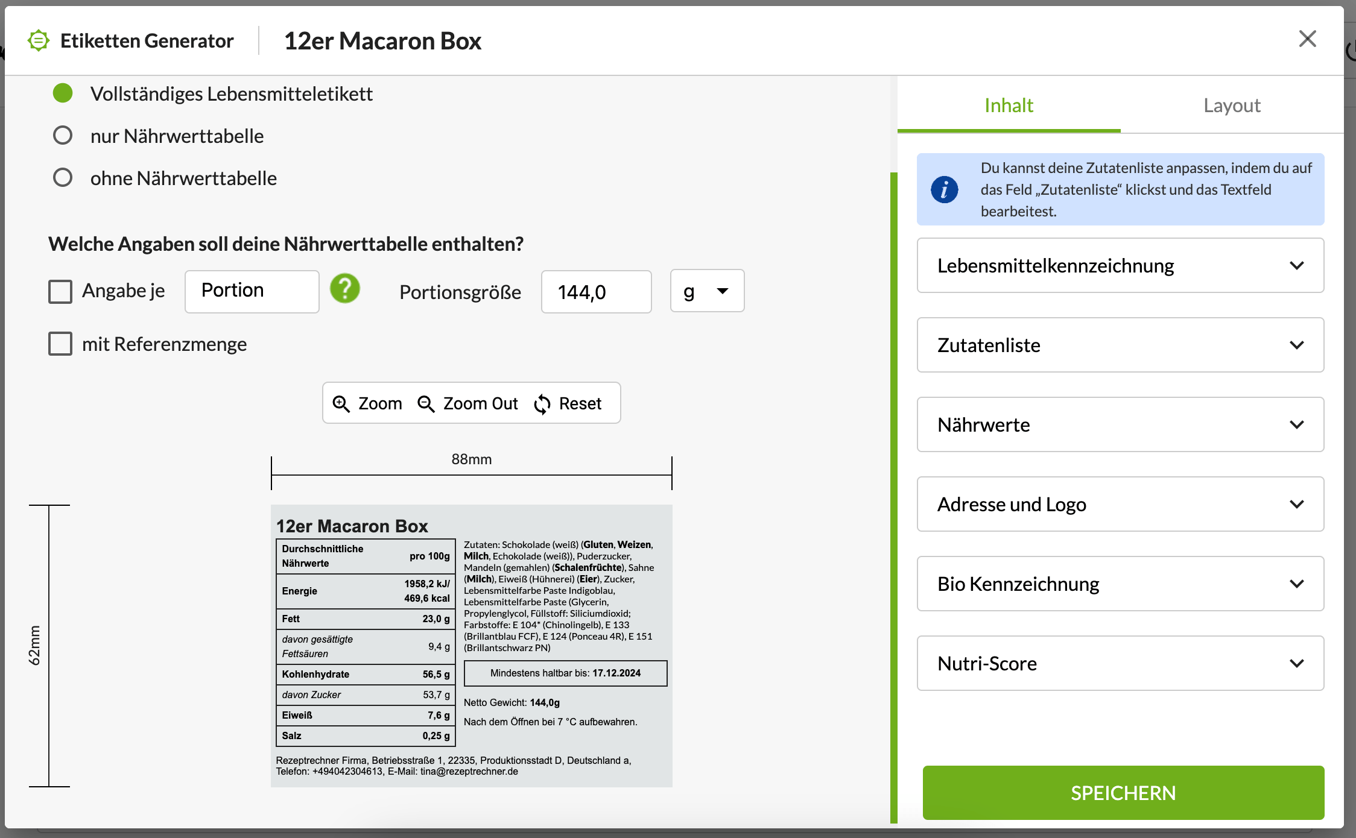Click the 62mm height dimension label
This screenshot has height=838, width=1356.
click(x=35, y=646)
